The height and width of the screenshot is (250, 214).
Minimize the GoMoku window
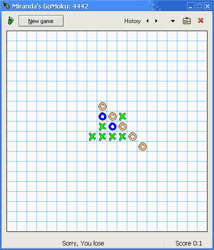tap(190, 6)
